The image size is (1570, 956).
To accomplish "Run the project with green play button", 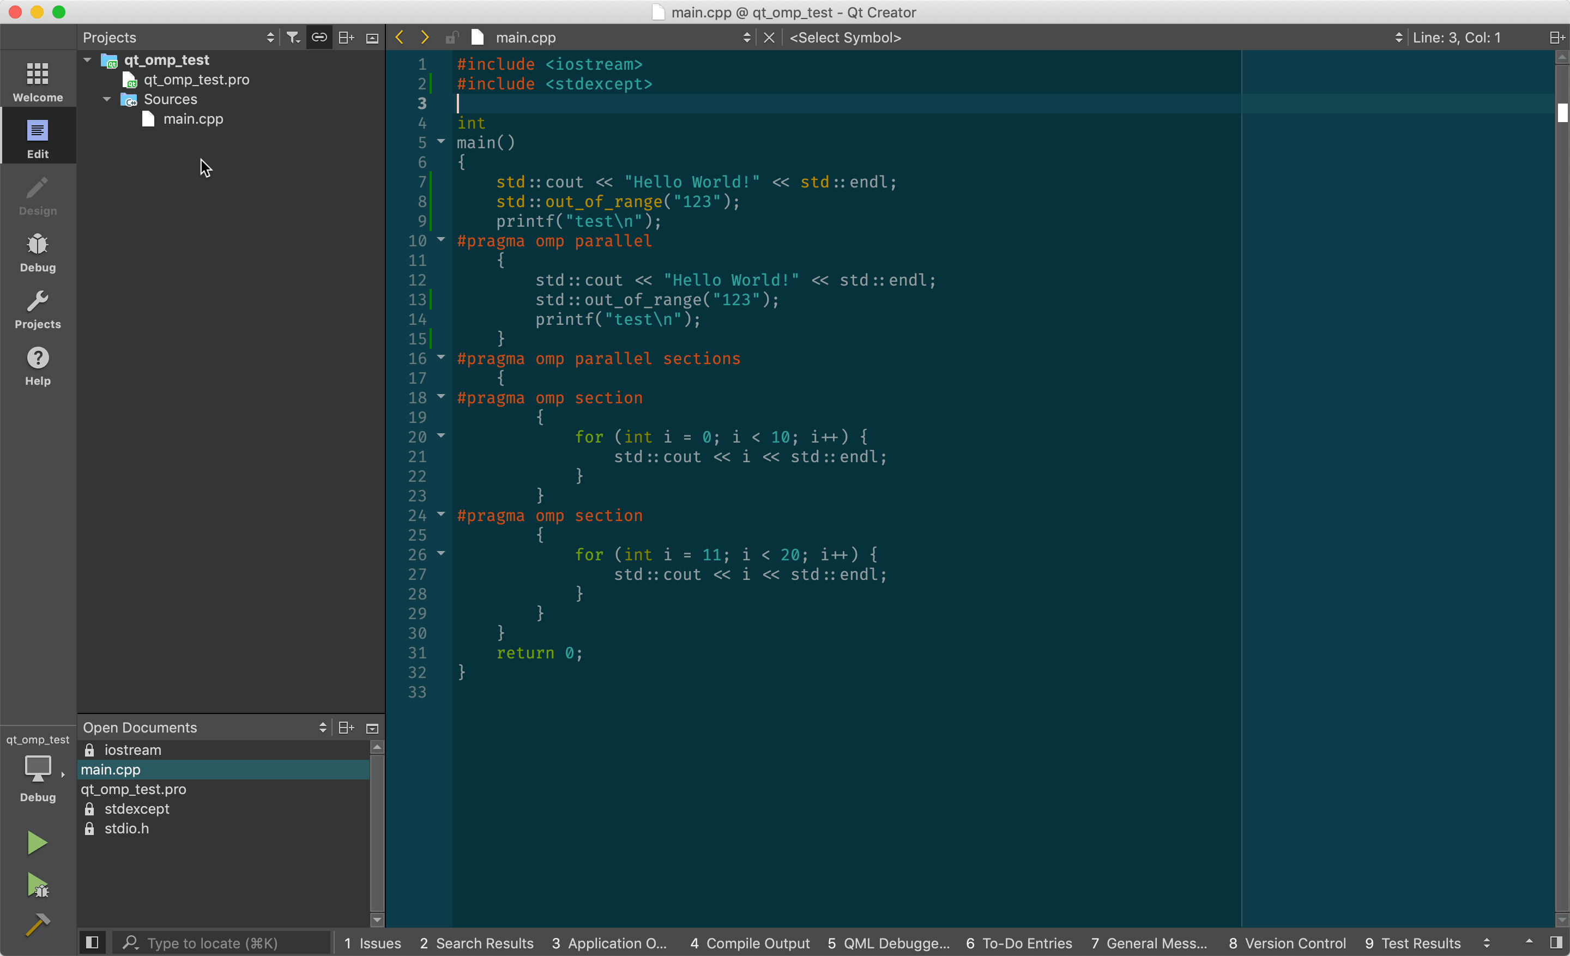I will tap(37, 842).
